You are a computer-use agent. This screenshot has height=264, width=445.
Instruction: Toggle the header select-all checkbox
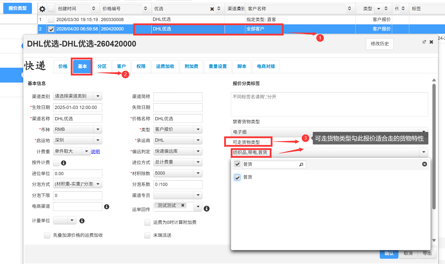pos(51,9)
